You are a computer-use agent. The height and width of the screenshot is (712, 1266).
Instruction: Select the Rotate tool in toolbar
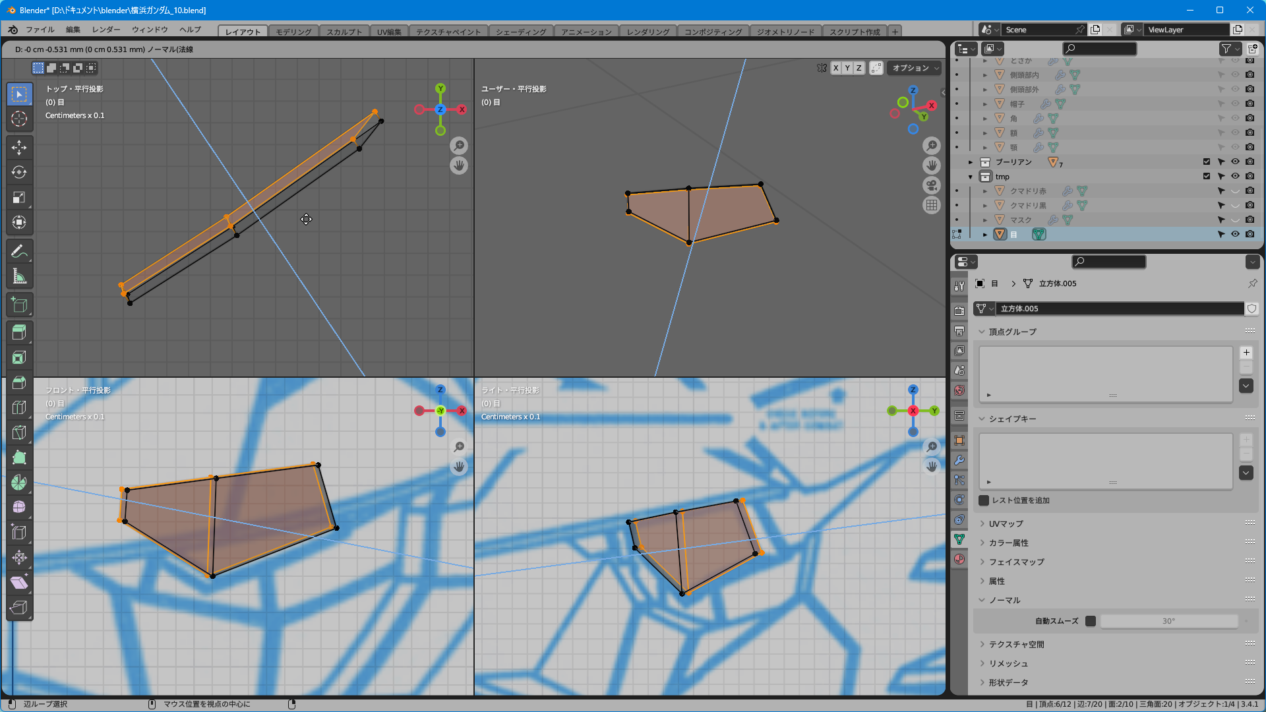19,172
